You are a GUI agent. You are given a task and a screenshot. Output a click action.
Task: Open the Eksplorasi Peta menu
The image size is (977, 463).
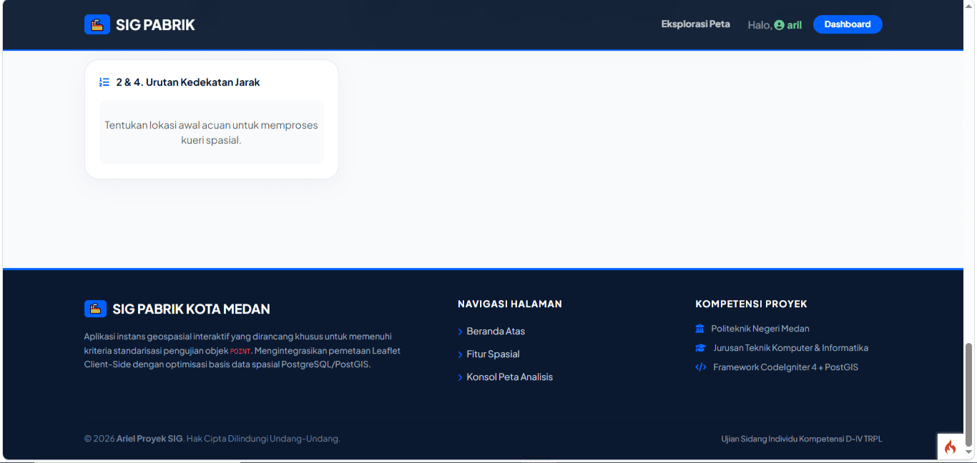click(x=695, y=24)
